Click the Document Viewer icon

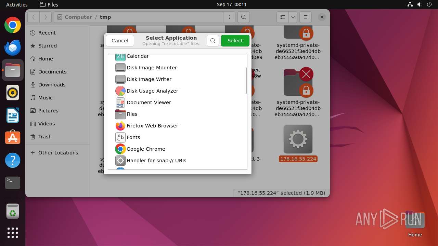pyautogui.click(x=120, y=102)
